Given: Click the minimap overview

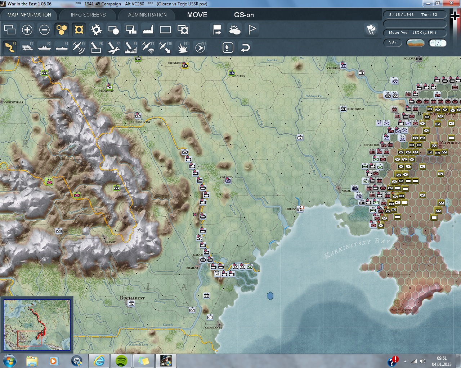Looking at the screenshot, I should pyautogui.click(x=37, y=325).
